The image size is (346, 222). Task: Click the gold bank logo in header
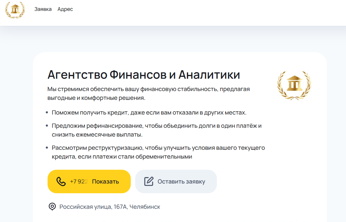(x=15, y=10)
